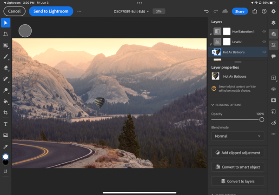The width and height of the screenshot is (279, 195).
Task: Open the layer properties panel icon
Action: [273, 45]
